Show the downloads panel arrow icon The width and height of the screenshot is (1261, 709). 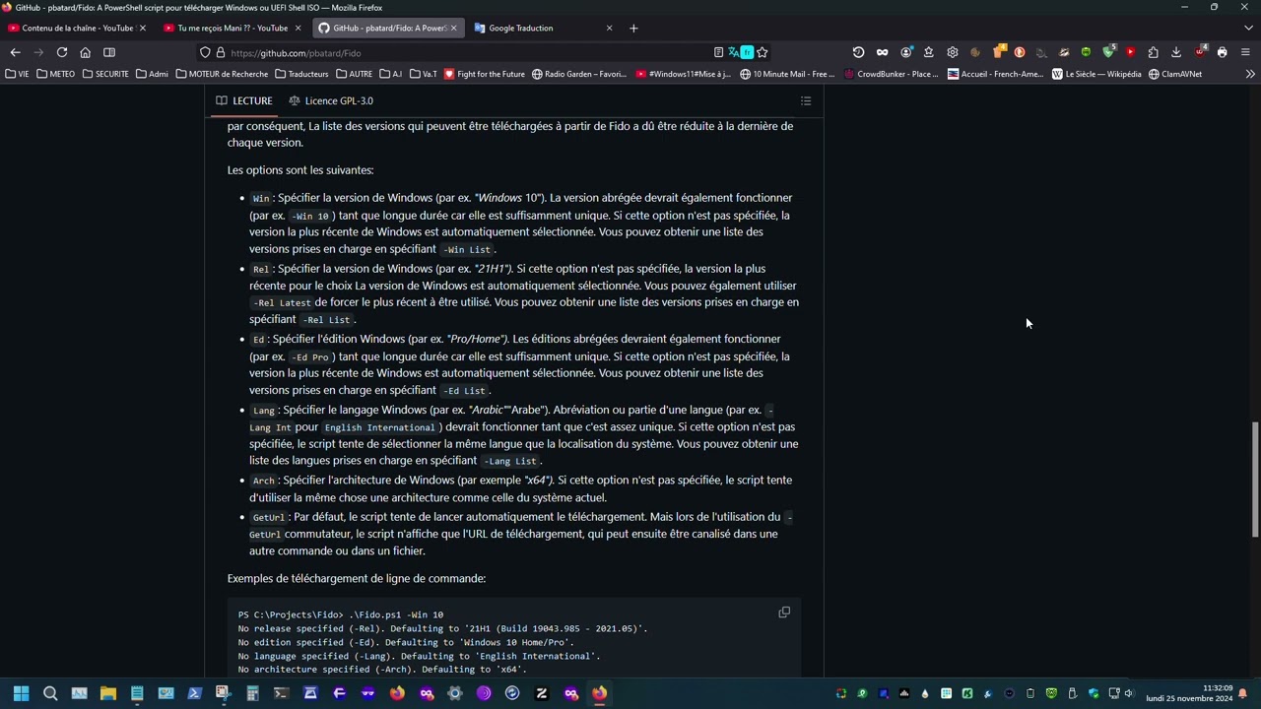click(1176, 52)
